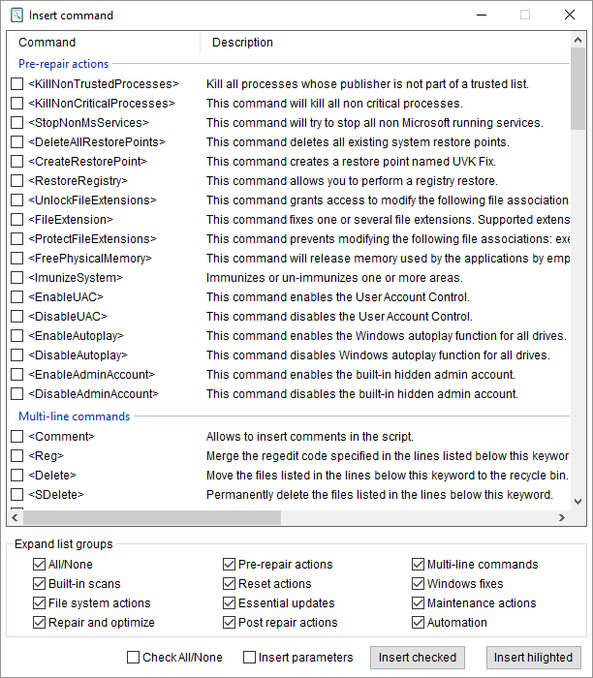Check the KillNonTrustedProcesses command checkbox
This screenshot has height=678, width=593.
[17, 84]
